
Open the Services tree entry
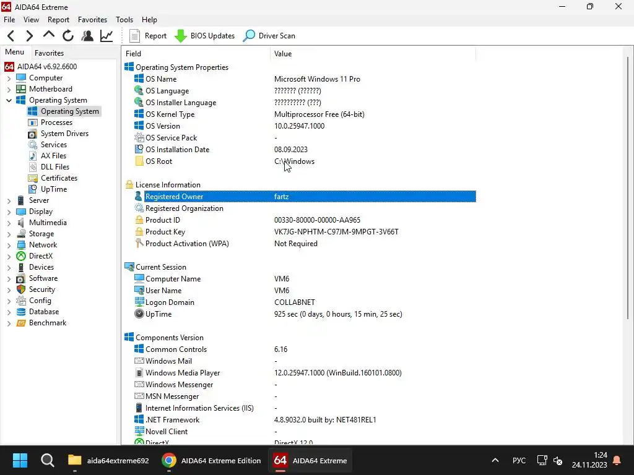(53, 145)
